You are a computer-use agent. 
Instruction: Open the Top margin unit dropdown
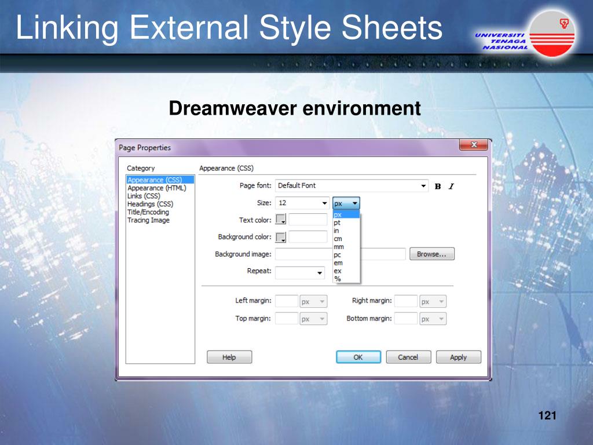pos(313,319)
